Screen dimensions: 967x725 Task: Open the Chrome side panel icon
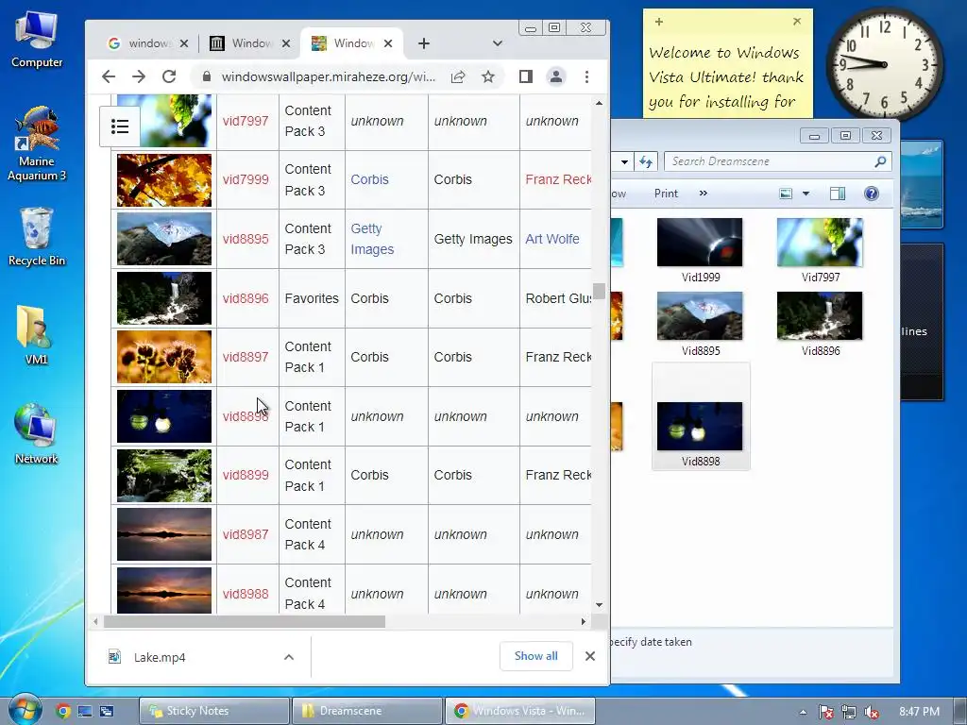coord(525,76)
